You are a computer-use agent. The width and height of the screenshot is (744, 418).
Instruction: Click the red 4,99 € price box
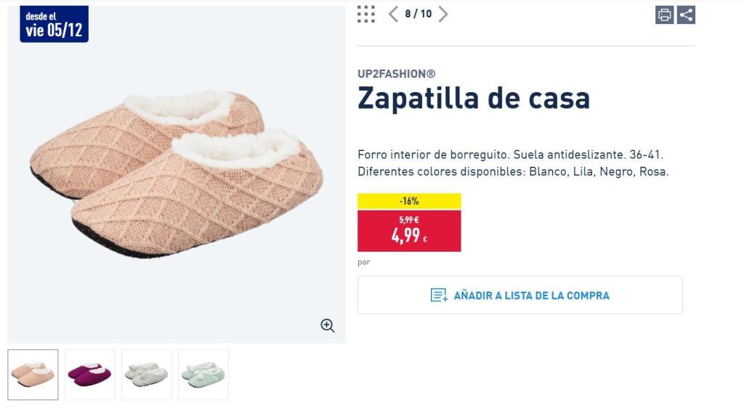click(409, 229)
